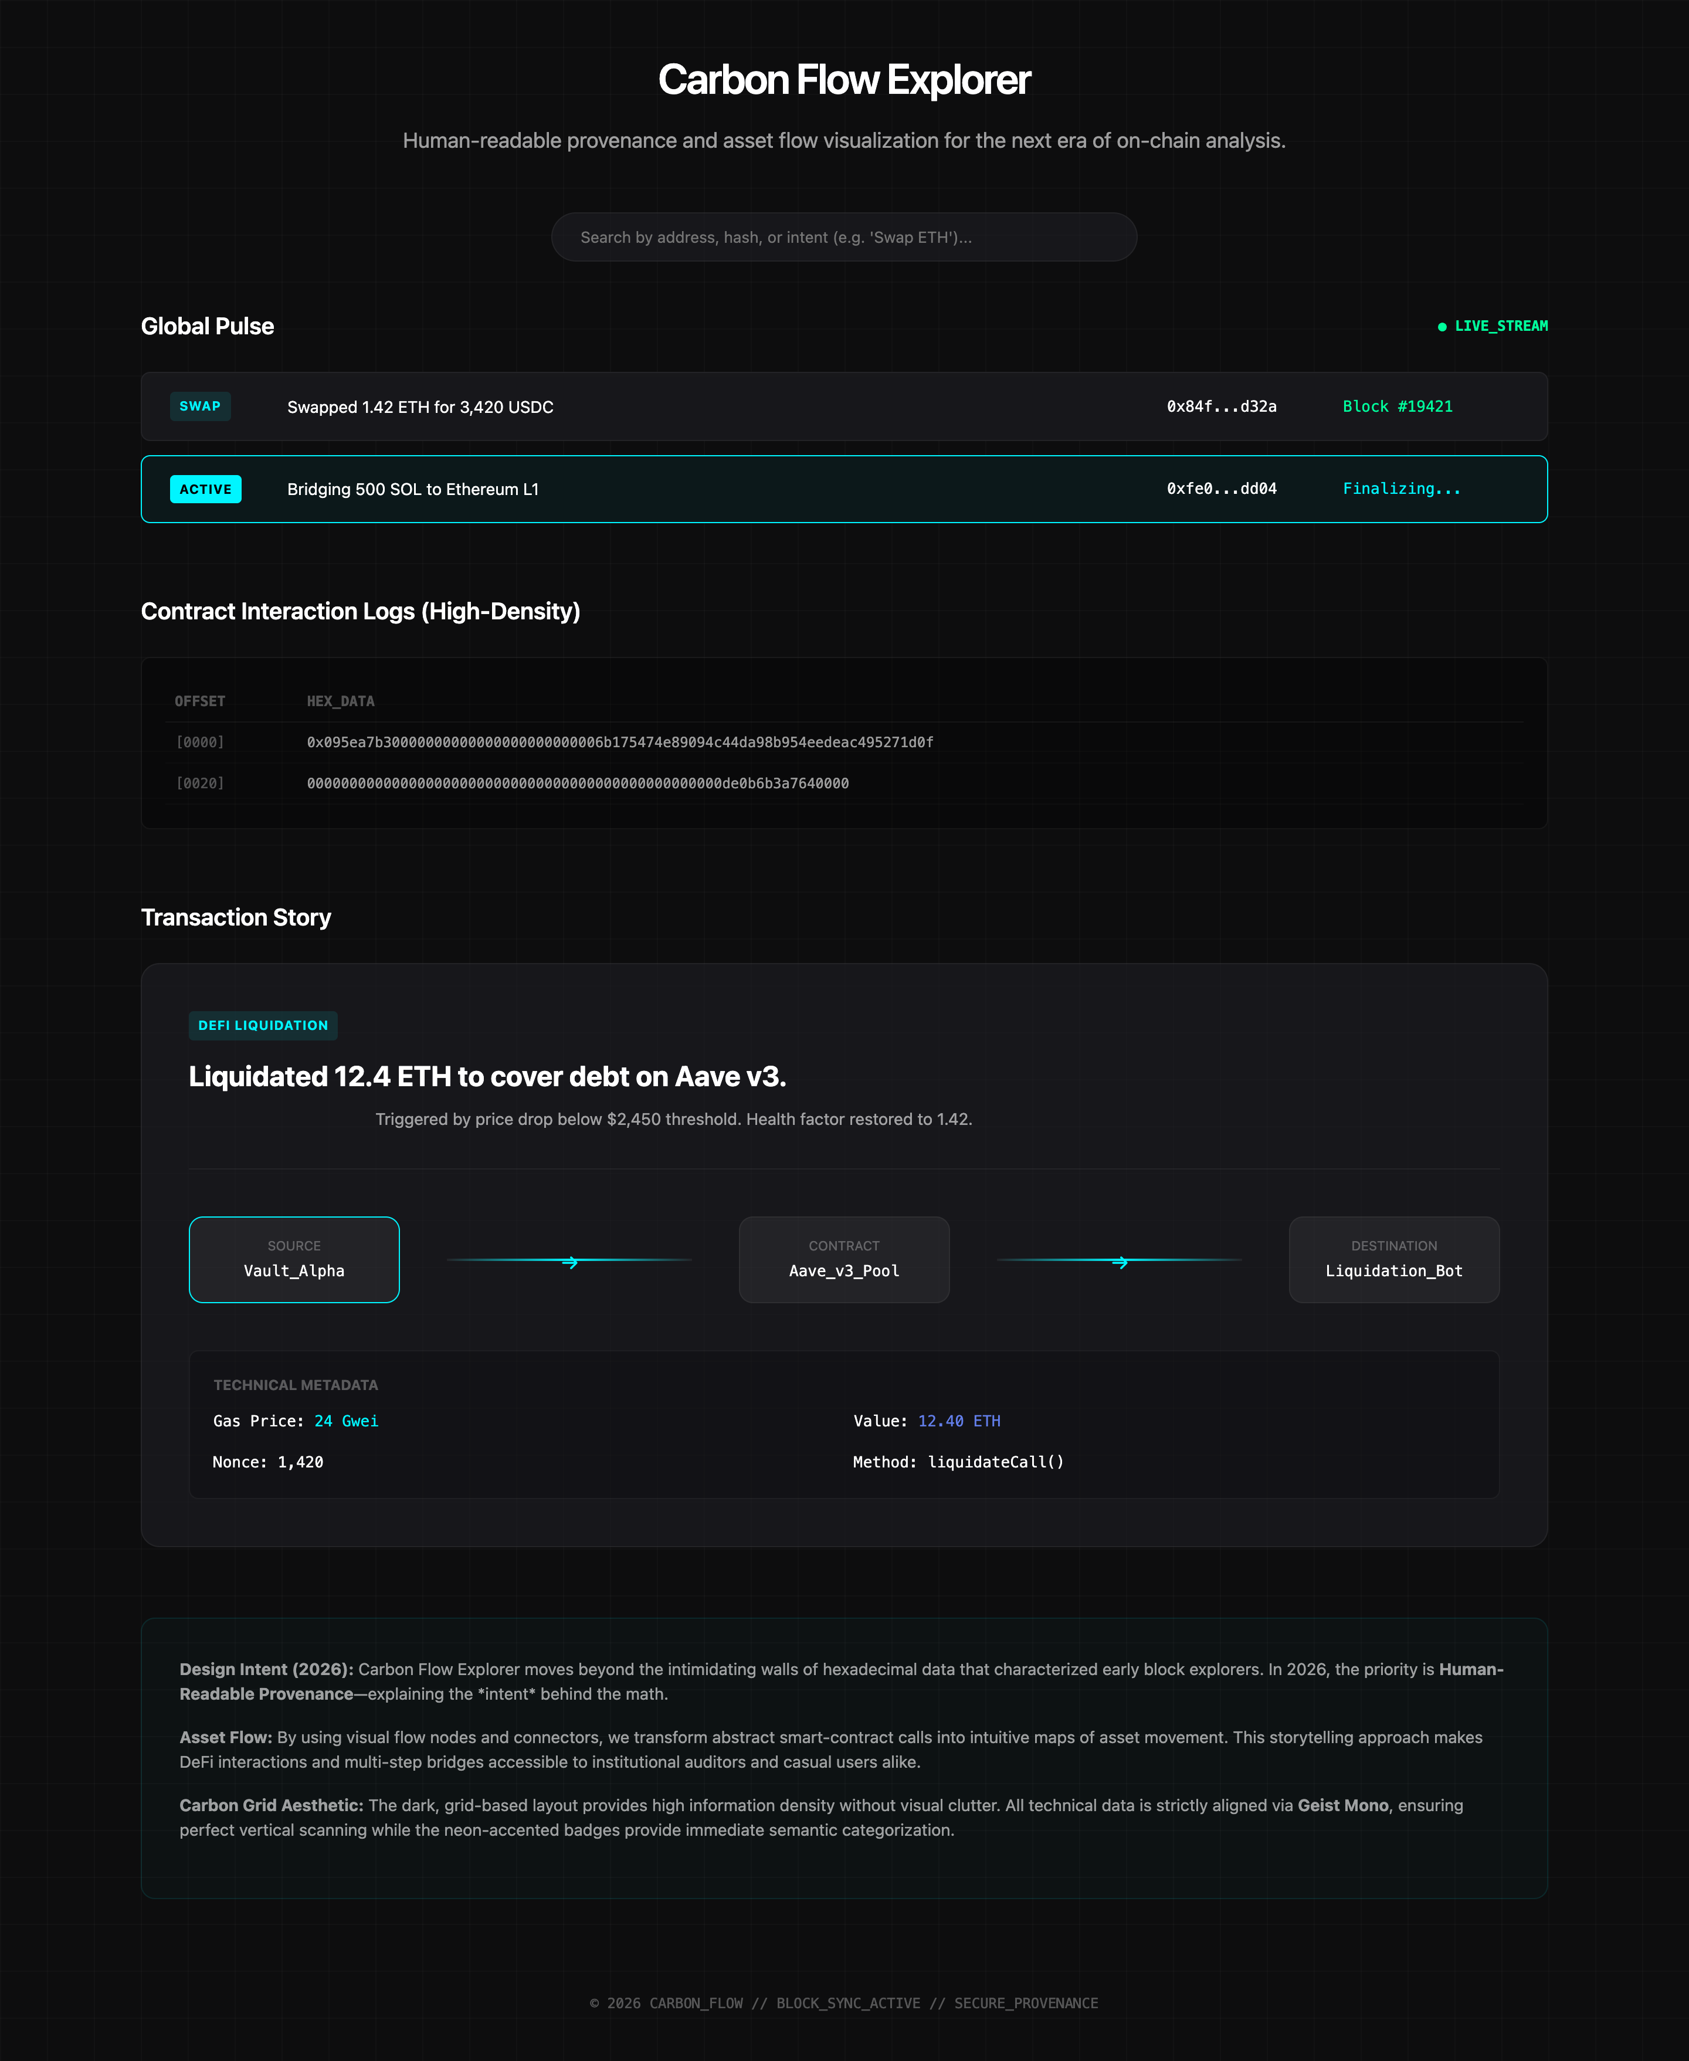The height and width of the screenshot is (2061, 1689).
Task: Select the Aave_v3_Pool contract node
Action: (x=843, y=1260)
